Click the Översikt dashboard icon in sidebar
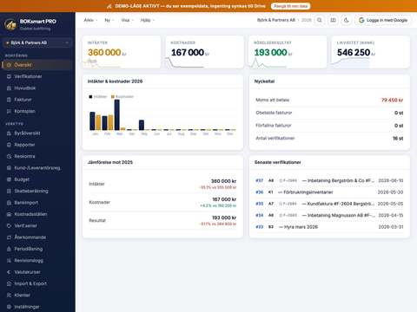Image resolution: width=417 pixels, height=312 pixels. 9,65
